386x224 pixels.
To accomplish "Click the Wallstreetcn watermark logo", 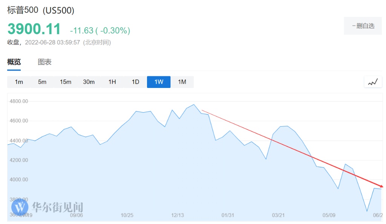I will click(x=20, y=207).
